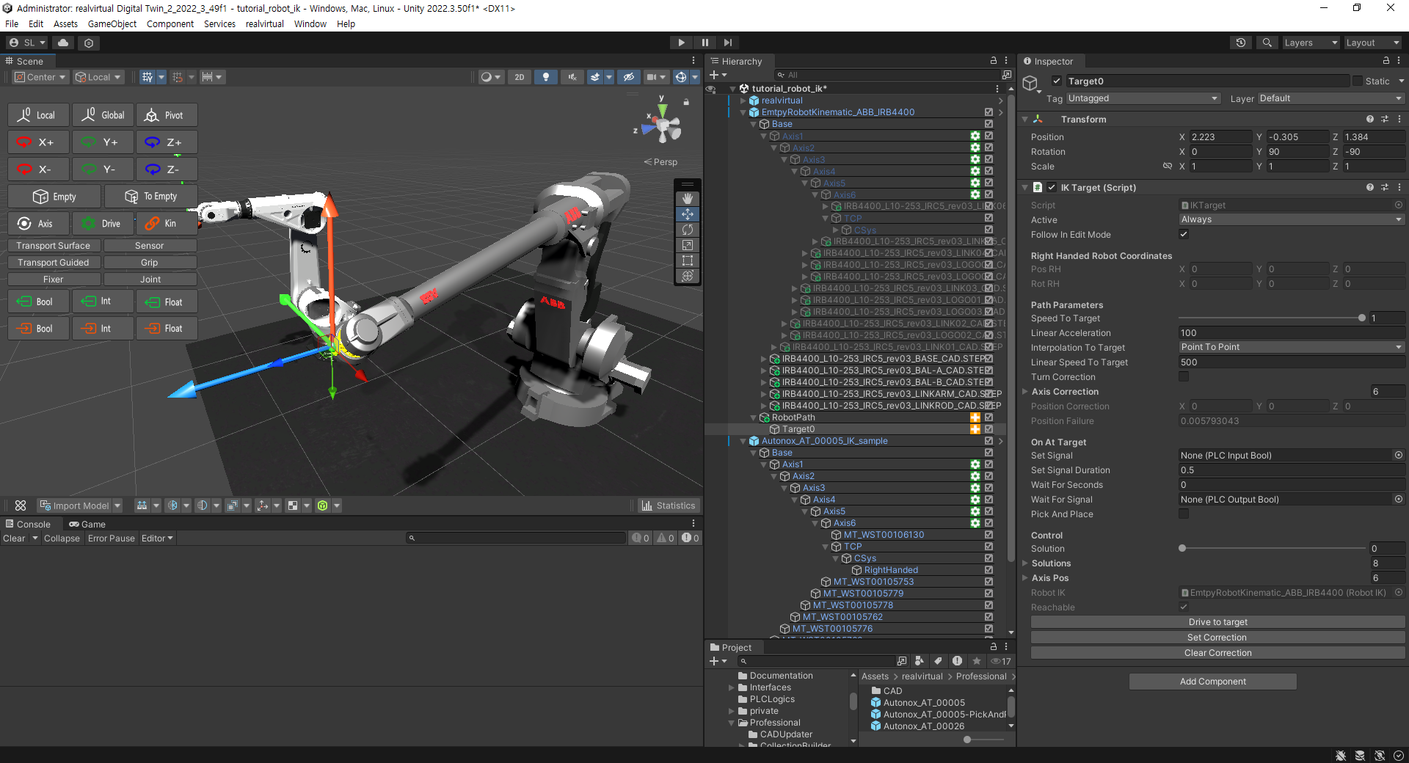Viewport: 1409px width, 763px height.
Task: Open the Unity Cloud icon
Action: 63,43
